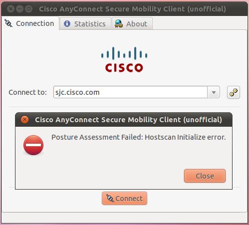
Task: Click the sjc.cisco.com server address field
Action: [x=130, y=92]
